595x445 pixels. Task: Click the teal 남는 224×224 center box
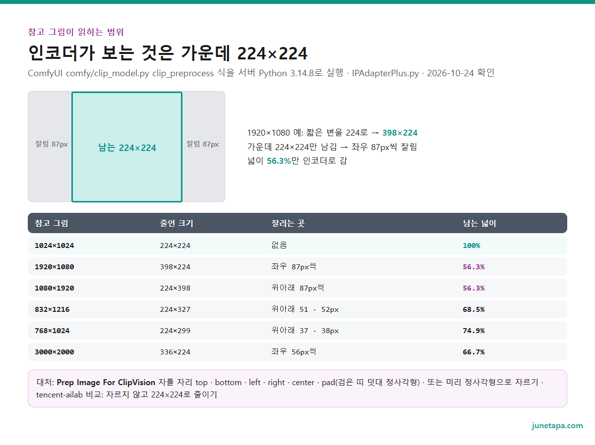(x=127, y=147)
